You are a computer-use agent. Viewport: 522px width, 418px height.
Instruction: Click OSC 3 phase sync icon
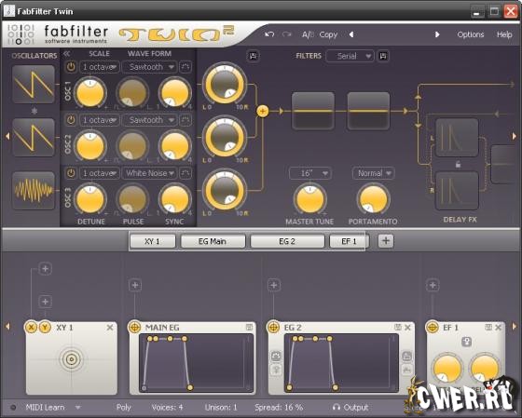(185, 173)
